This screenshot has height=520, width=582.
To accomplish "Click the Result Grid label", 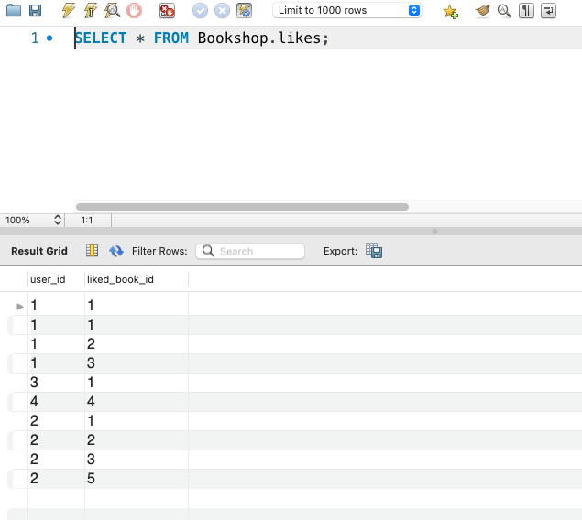I will tap(39, 251).
